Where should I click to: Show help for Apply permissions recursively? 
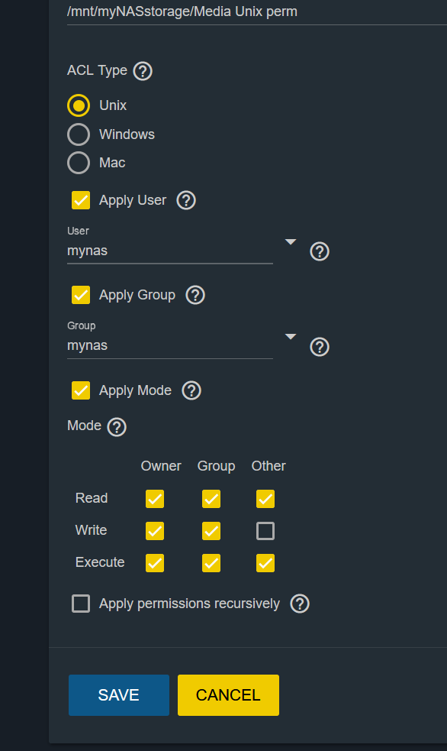[x=300, y=604]
